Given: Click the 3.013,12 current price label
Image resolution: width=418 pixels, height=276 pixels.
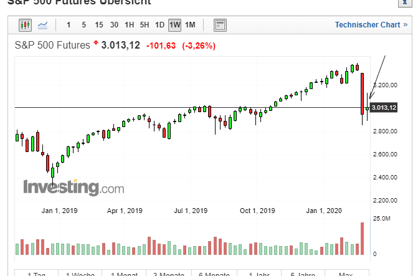Looking at the screenshot, I should pyautogui.click(x=384, y=108).
